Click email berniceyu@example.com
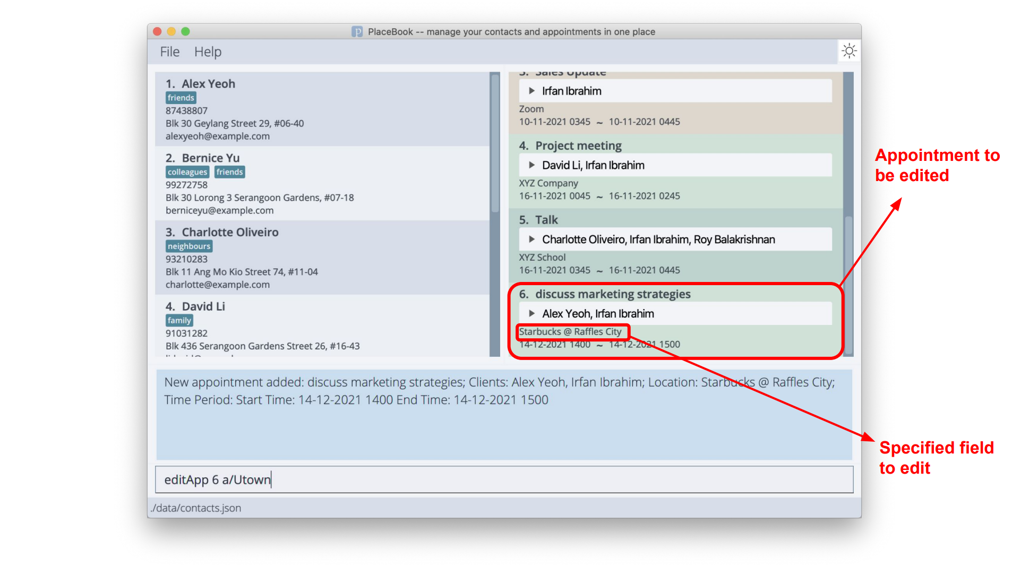The width and height of the screenshot is (1012, 565). (x=220, y=210)
